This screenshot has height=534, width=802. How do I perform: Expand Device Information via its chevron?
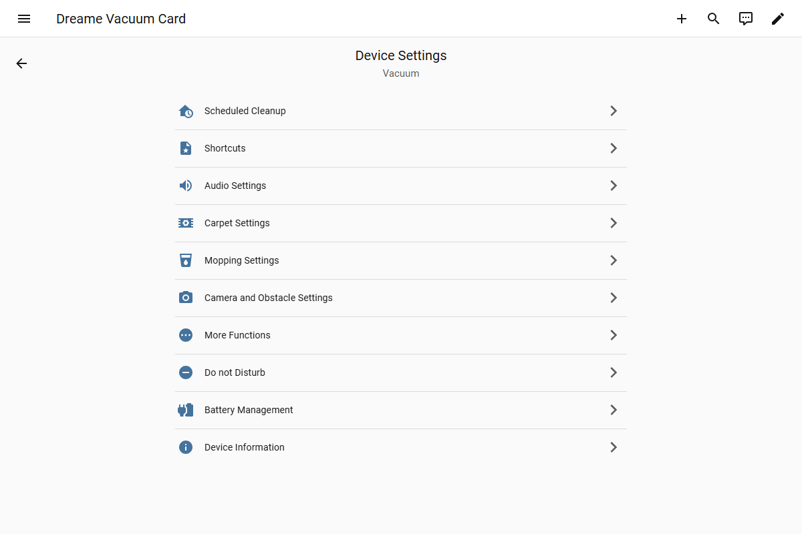(614, 447)
